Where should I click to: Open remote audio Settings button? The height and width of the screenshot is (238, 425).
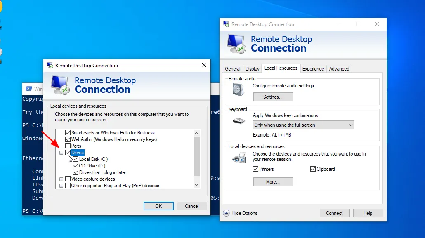pyautogui.click(x=273, y=97)
